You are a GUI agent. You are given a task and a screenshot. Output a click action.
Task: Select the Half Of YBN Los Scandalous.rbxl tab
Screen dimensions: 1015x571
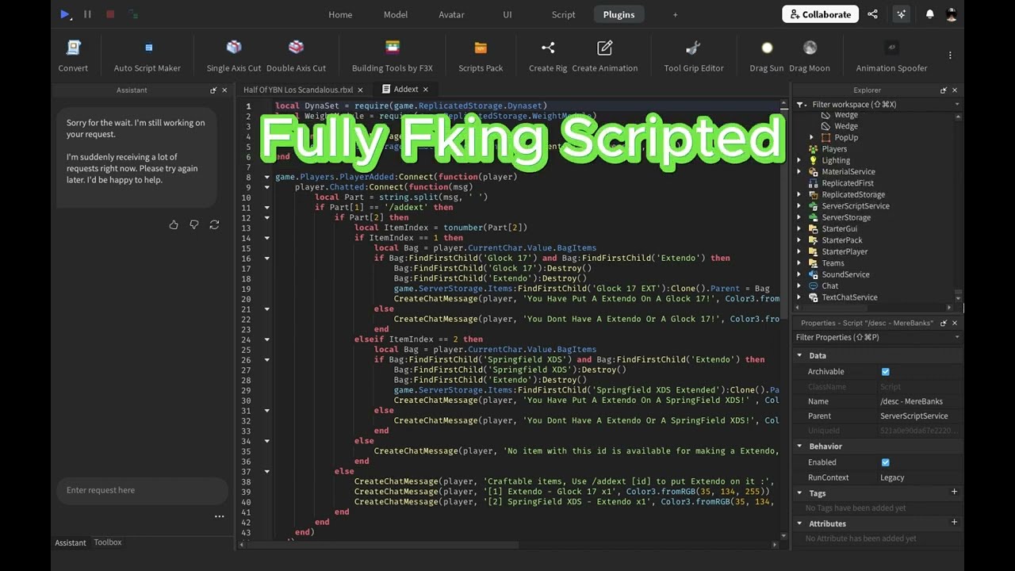[x=298, y=90]
